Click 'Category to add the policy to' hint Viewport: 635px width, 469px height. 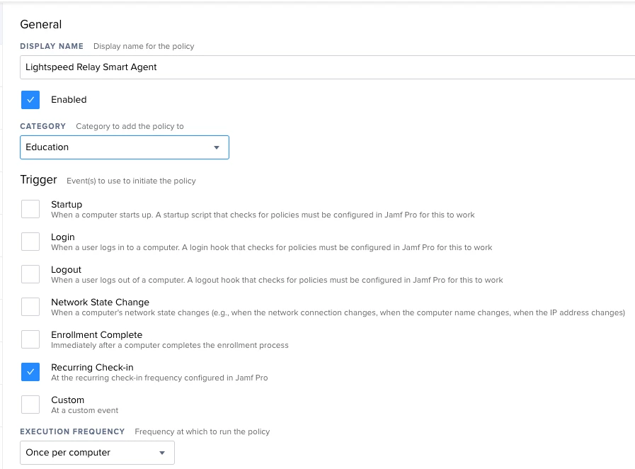130,127
